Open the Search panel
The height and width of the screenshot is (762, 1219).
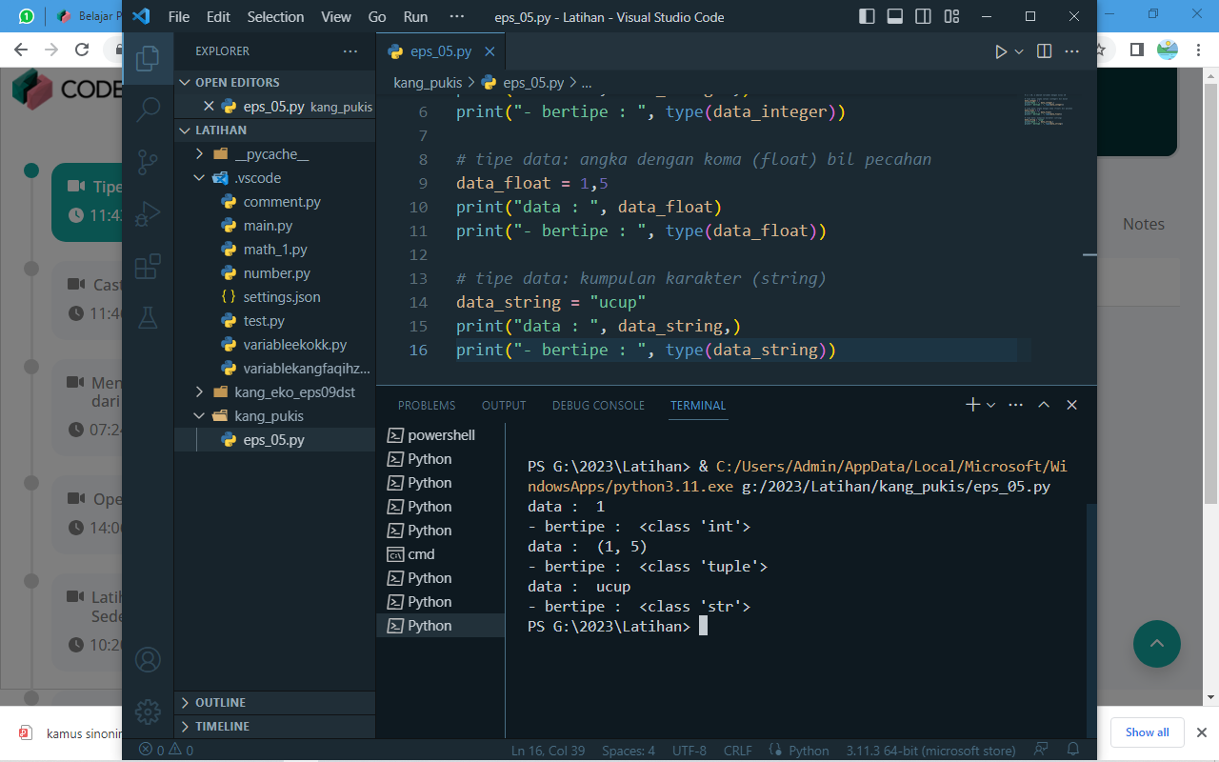(x=147, y=110)
